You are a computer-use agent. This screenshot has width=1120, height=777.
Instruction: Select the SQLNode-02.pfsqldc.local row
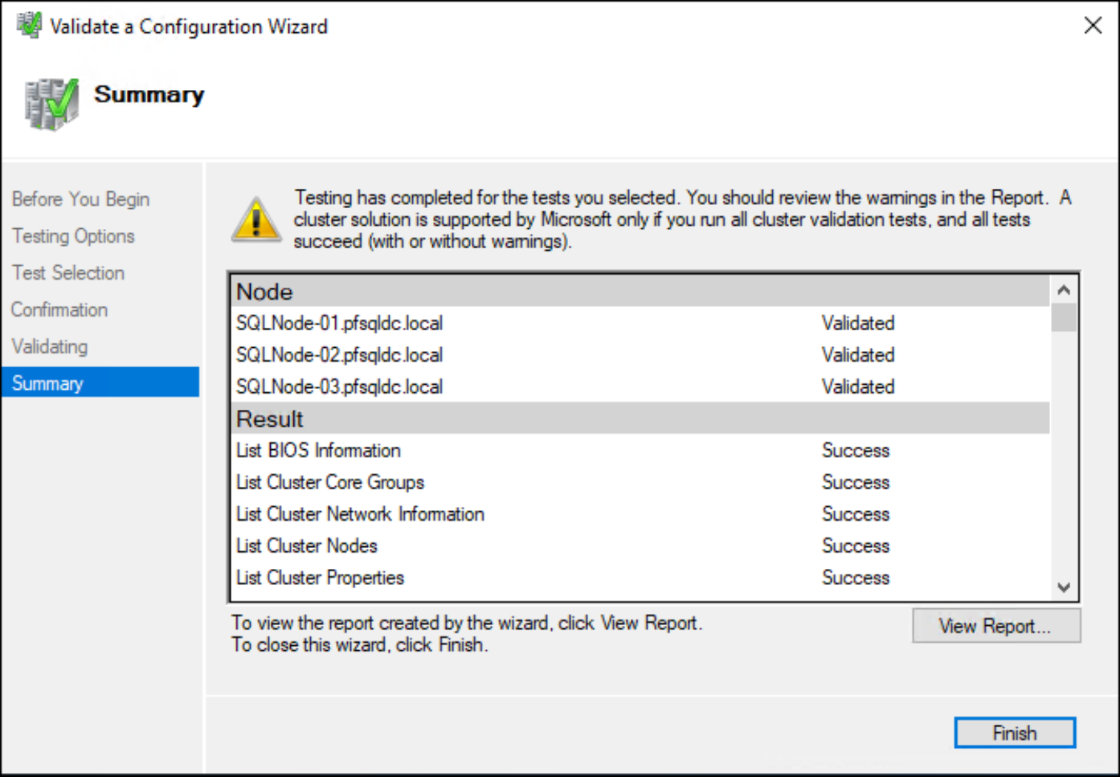pyautogui.click(x=640, y=355)
